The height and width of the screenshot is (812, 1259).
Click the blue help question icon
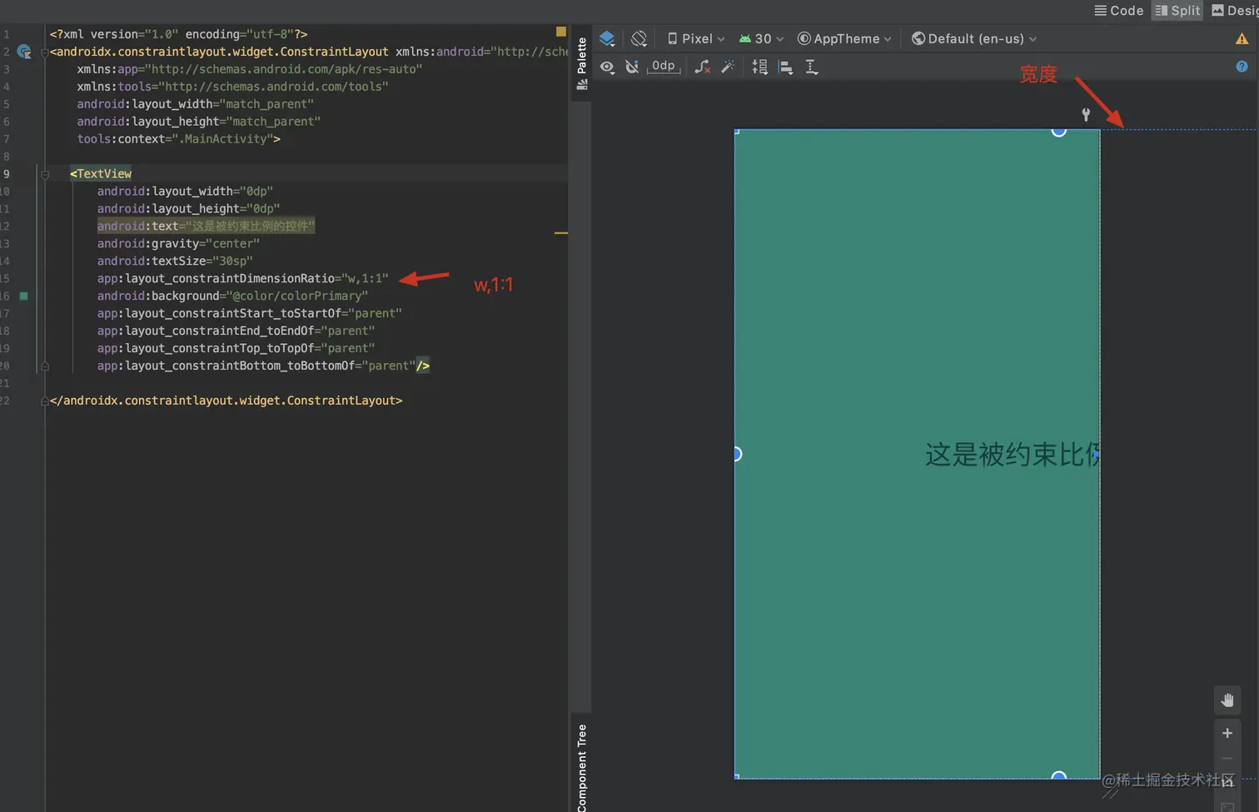pyautogui.click(x=1242, y=67)
